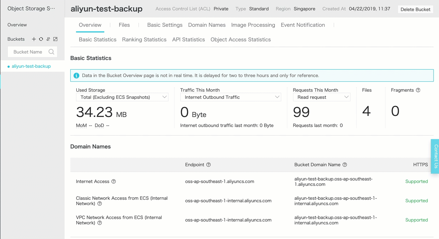
Task: Switch to the Files tab
Action: tap(124, 25)
